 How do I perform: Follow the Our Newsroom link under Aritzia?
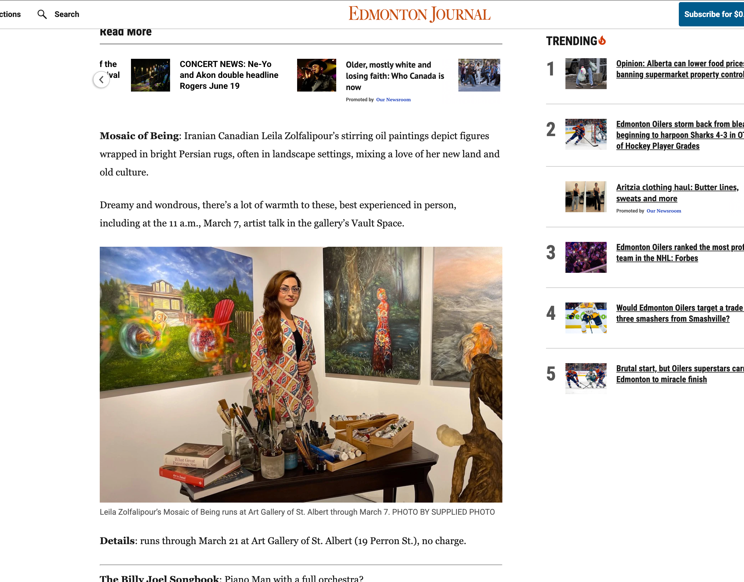664,211
